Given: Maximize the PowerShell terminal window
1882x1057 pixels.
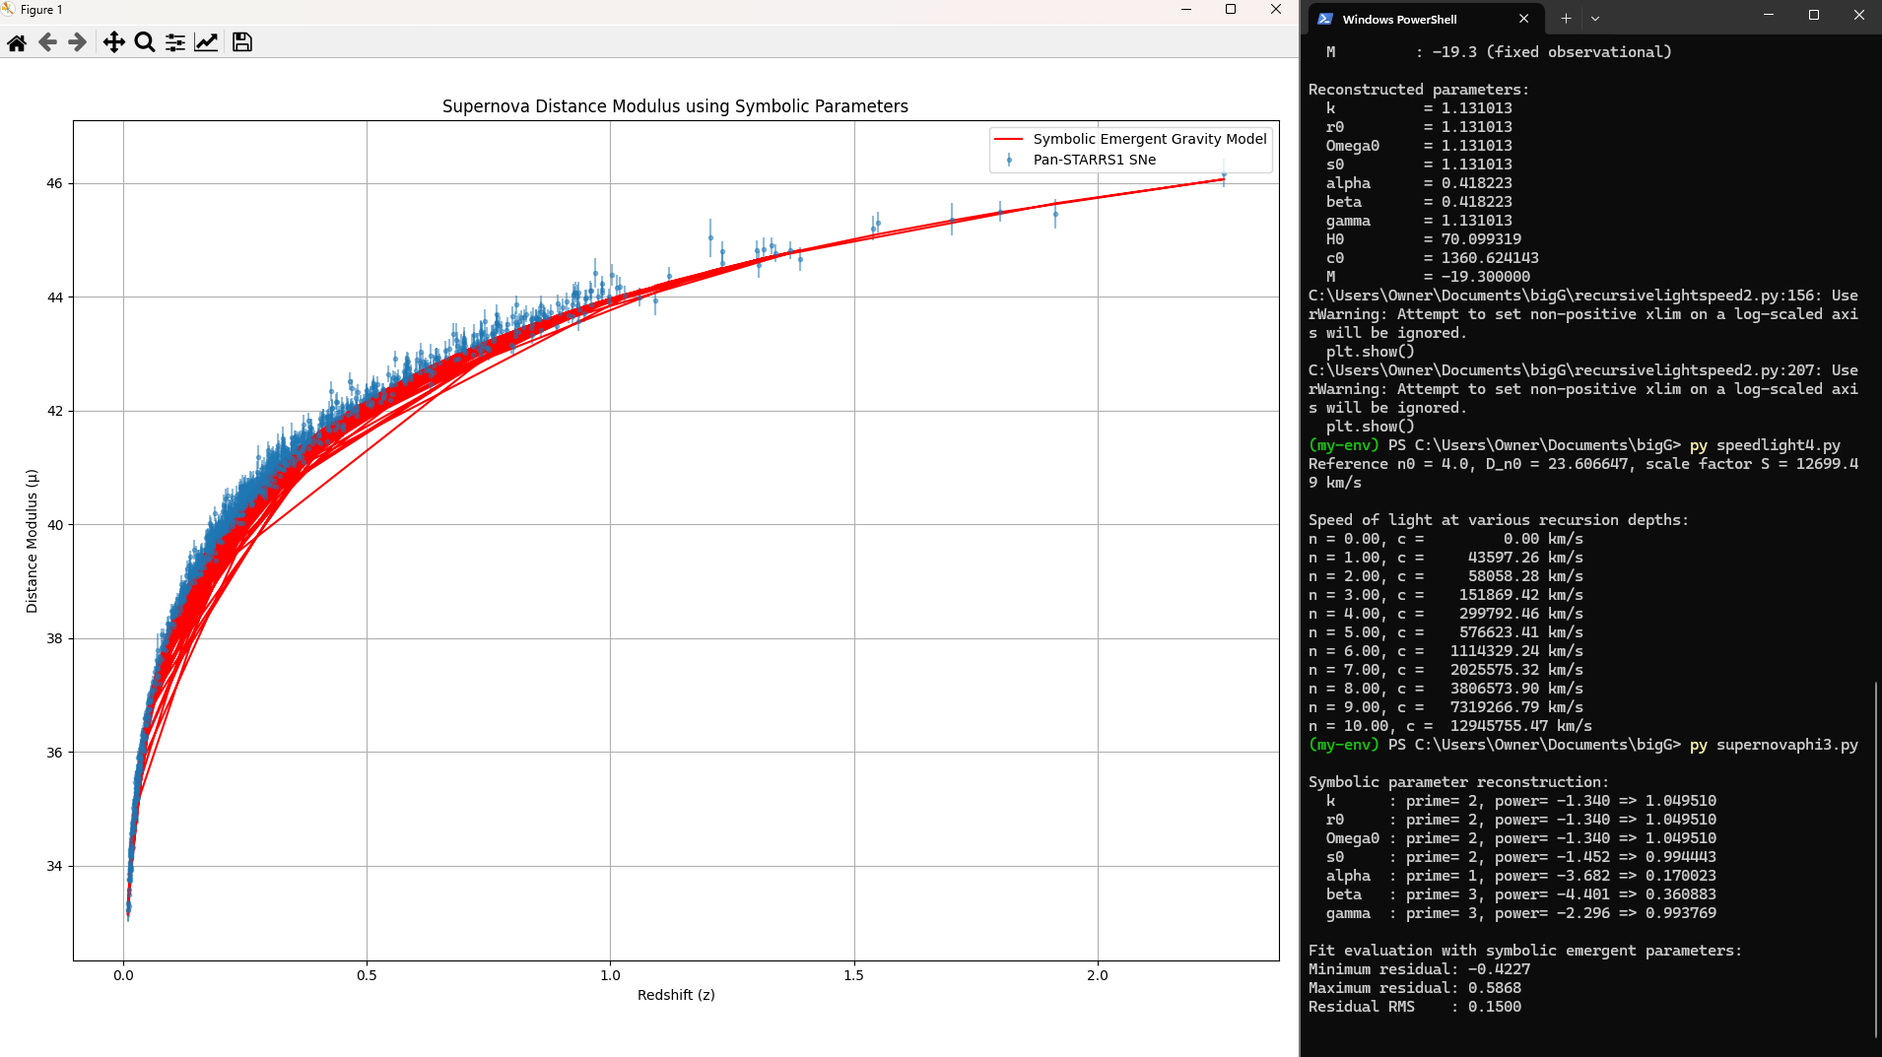Looking at the screenshot, I should tap(1814, 15).
